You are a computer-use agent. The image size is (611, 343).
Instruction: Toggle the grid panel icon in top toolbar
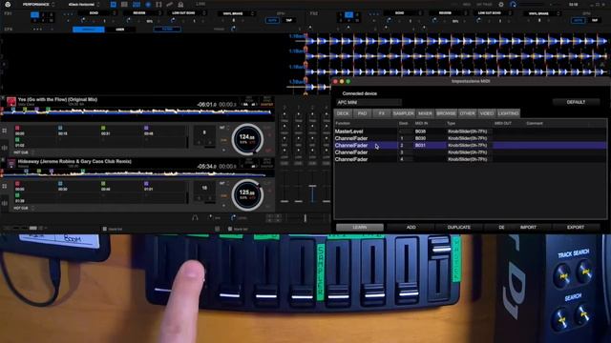click(124, 5)
